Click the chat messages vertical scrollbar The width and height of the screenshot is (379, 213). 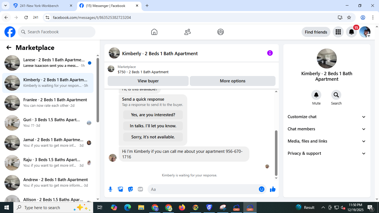pyautogui.click(x=276, y=153)
